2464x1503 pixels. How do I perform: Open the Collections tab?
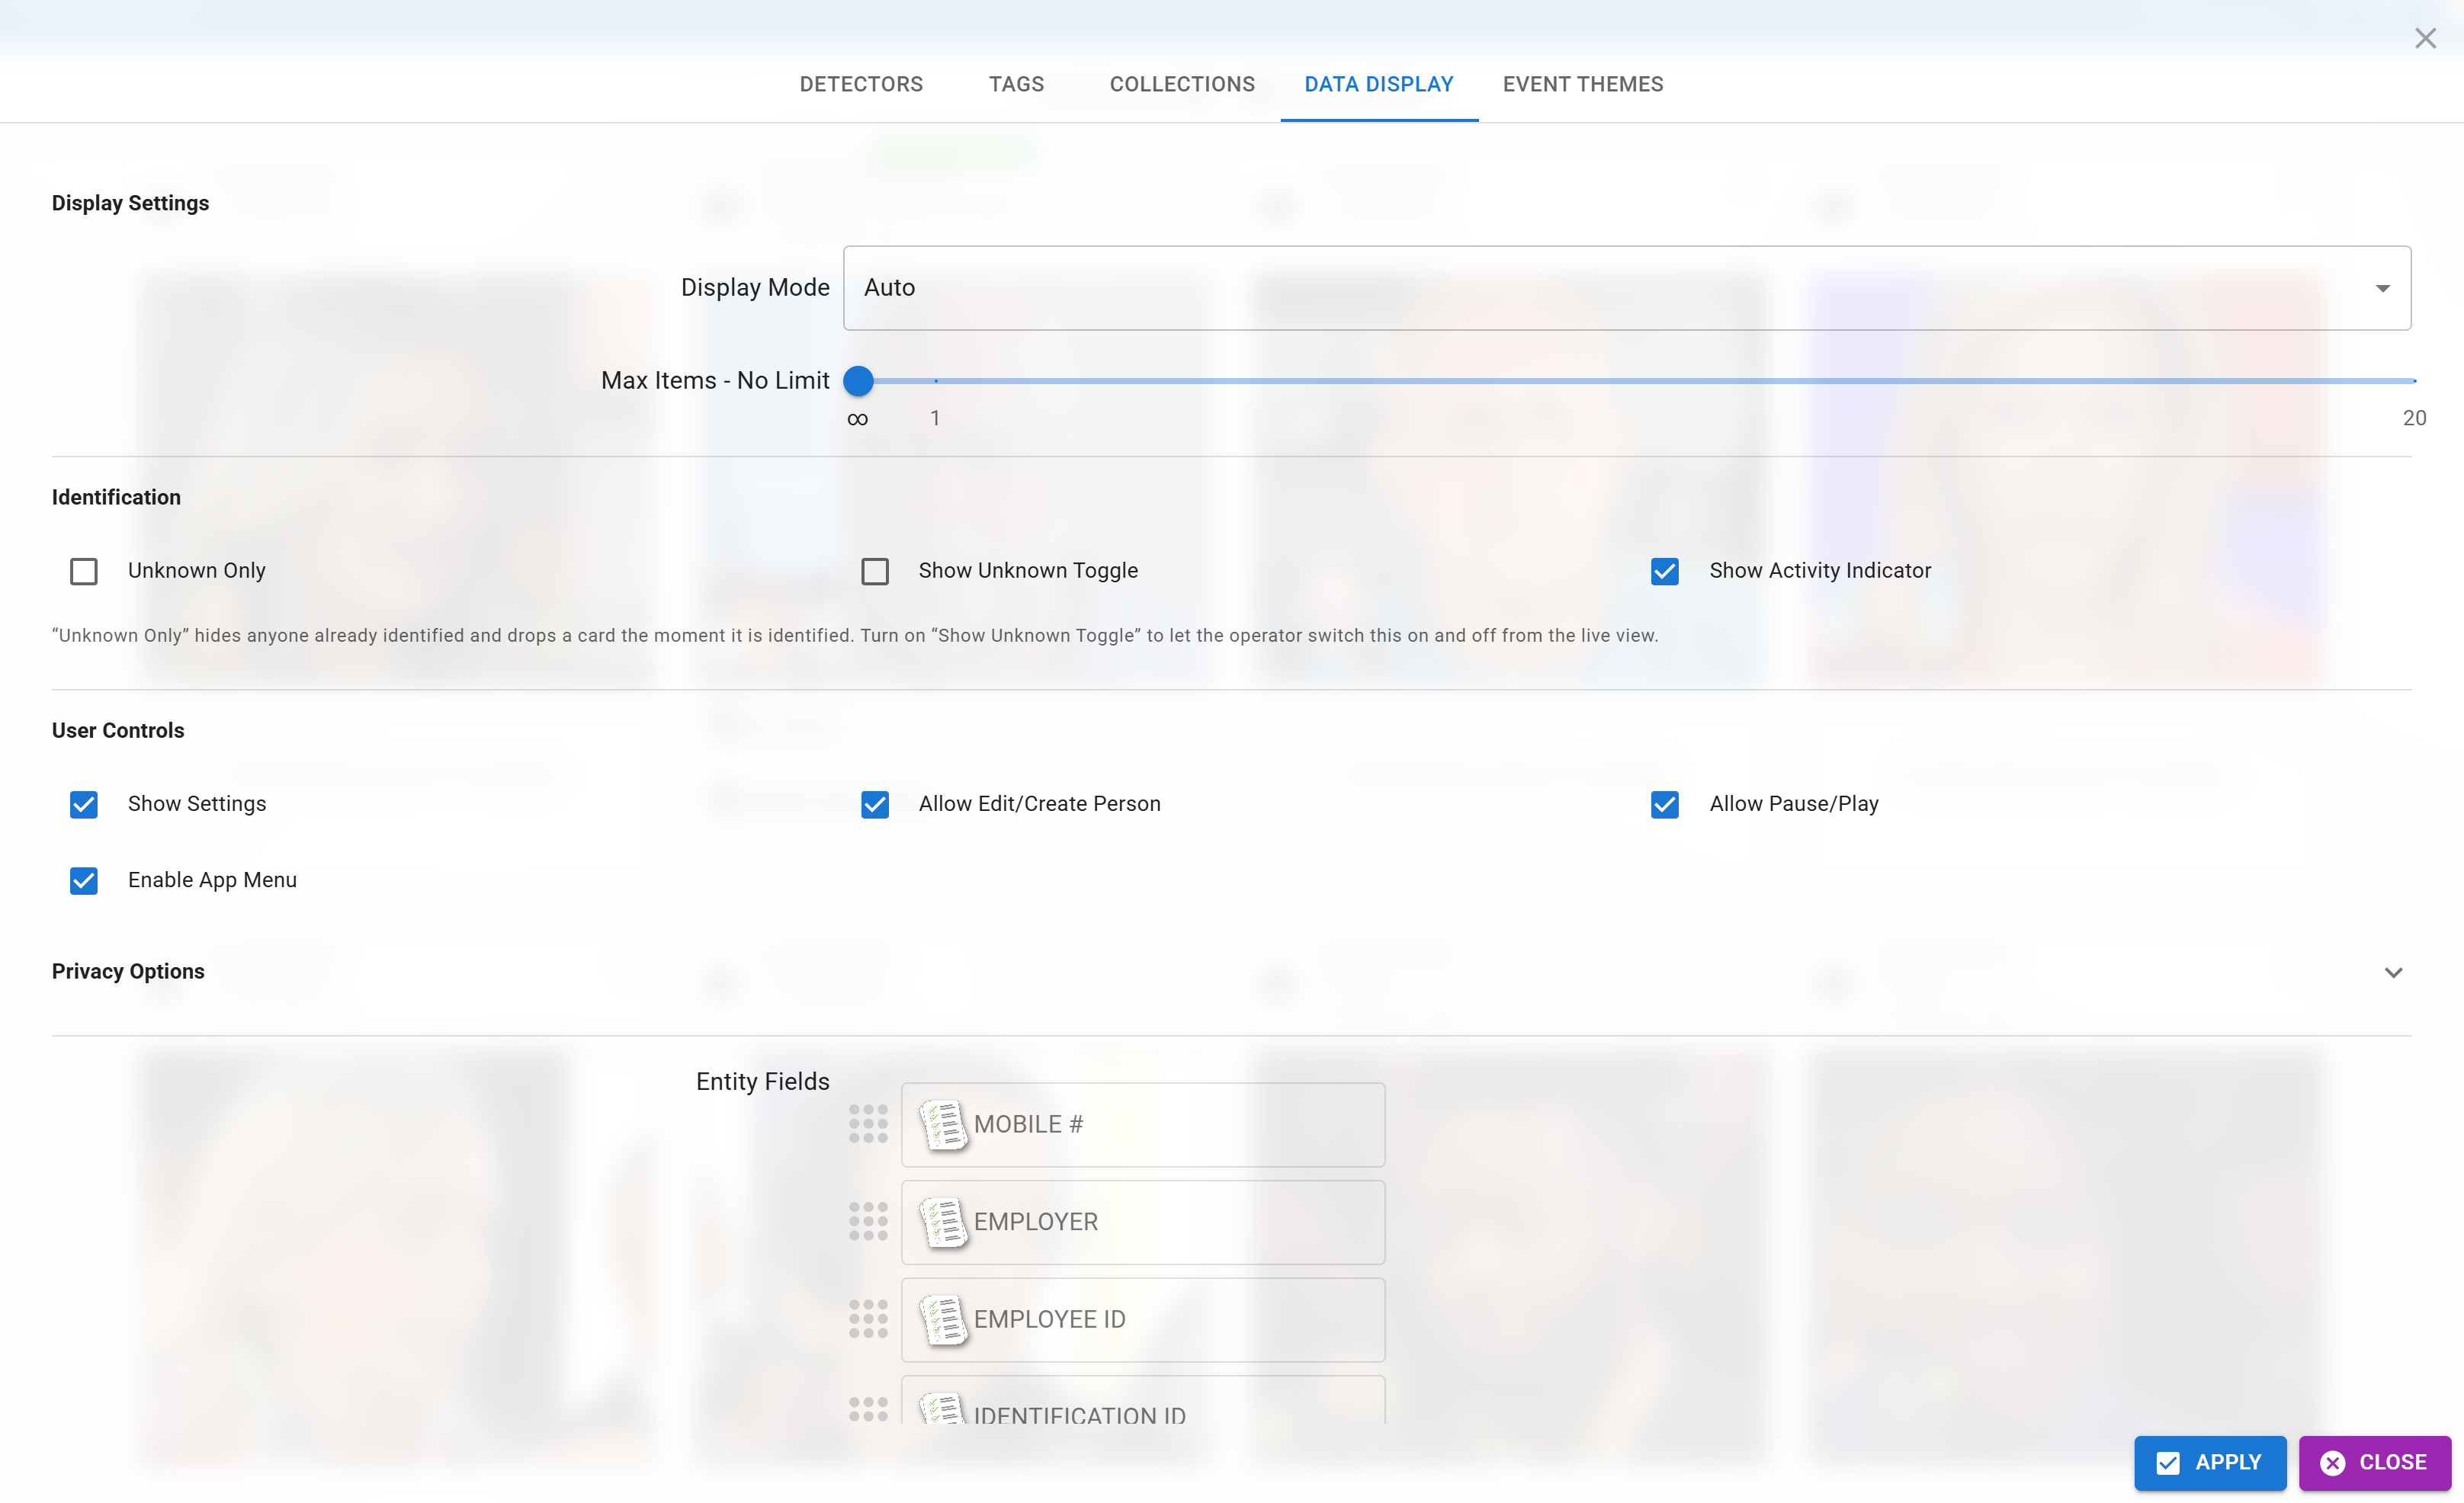tap(1182, 84)
